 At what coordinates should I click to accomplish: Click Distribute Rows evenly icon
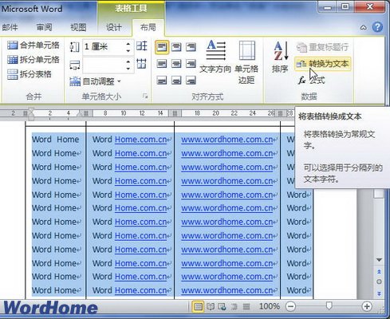[141, 46]
